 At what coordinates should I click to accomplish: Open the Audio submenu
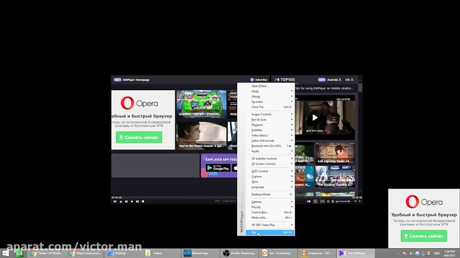(x=269, y=151)
